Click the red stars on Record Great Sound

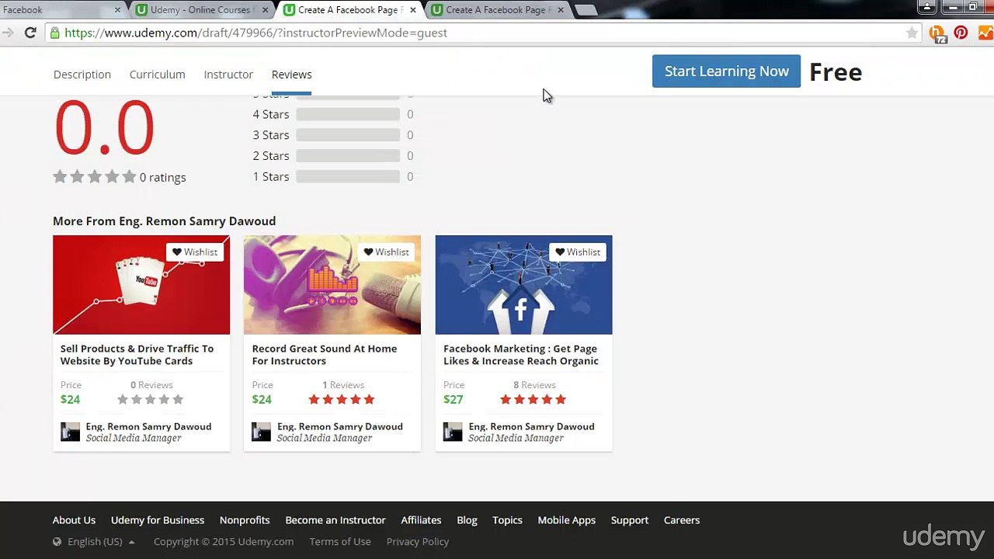pos(342,400)
